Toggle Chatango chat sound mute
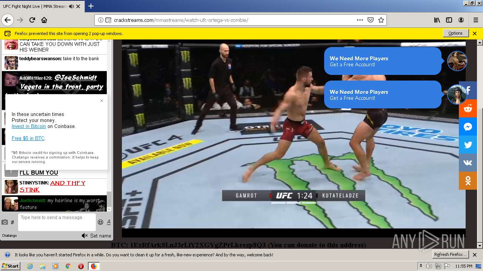This screenshot has width=483, height=271. coord(85,236)
